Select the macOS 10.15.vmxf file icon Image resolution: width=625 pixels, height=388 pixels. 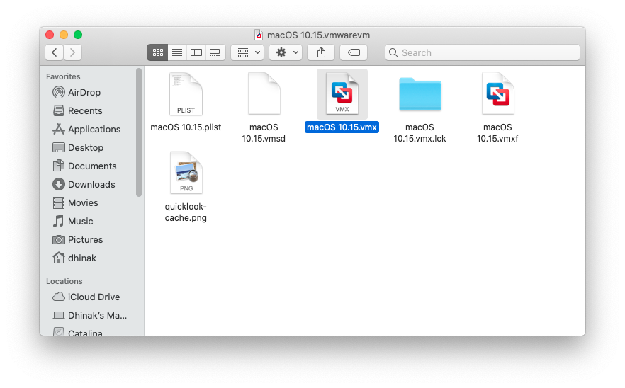tap(497, 93)
